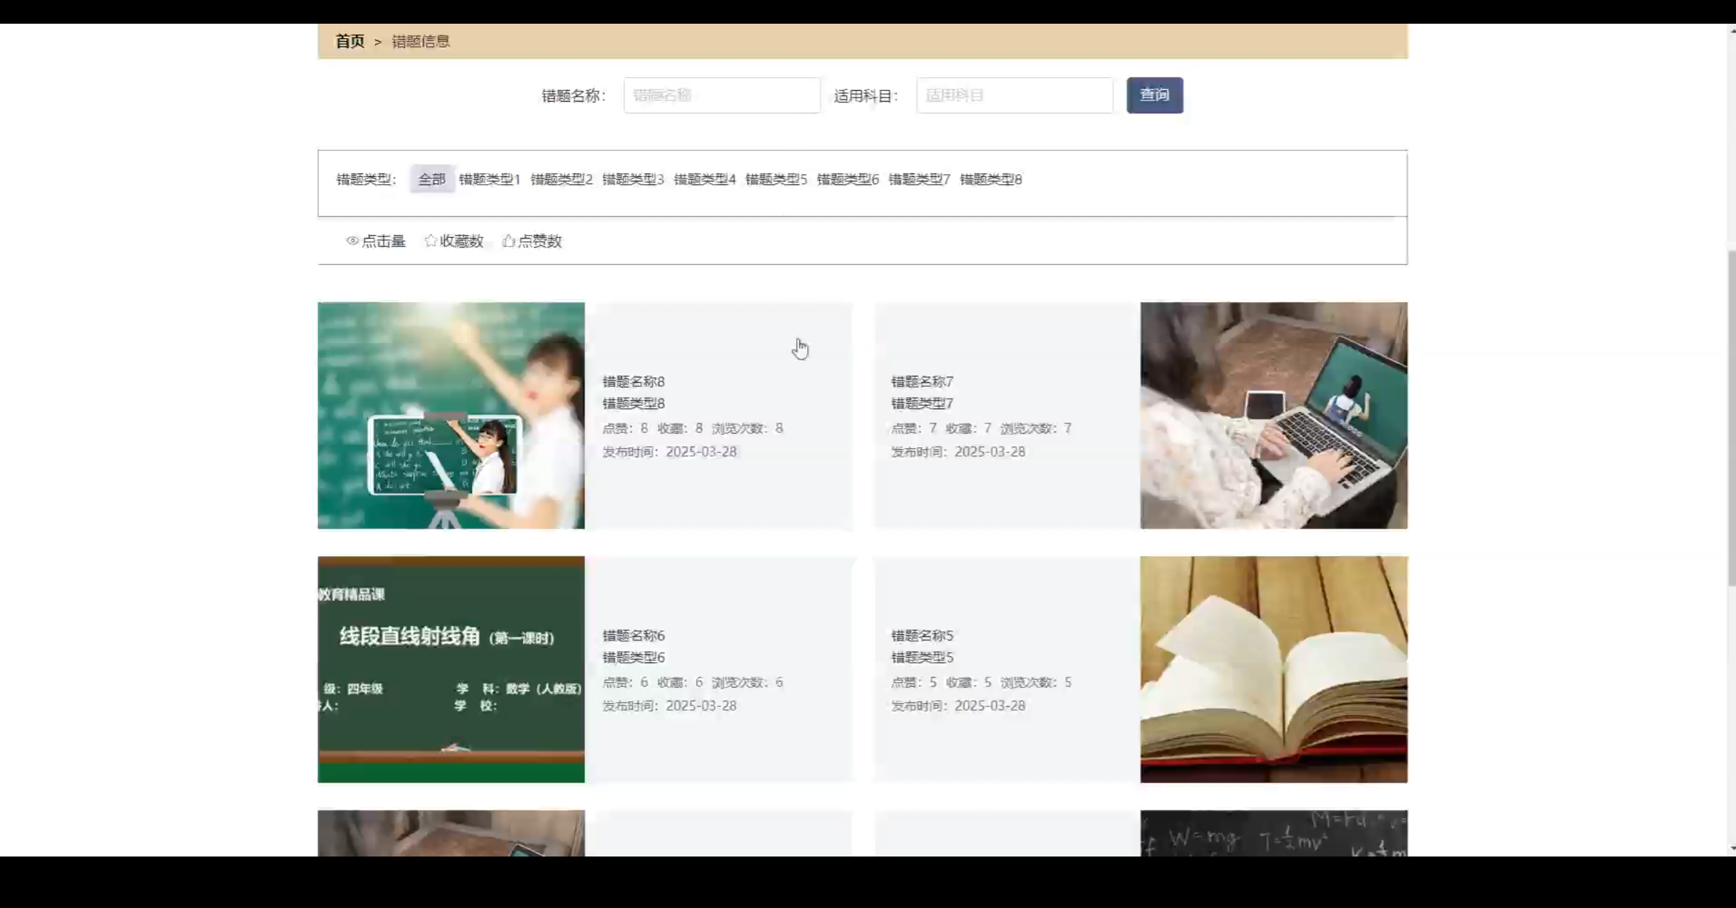Open physics formula blackboard thumbnail
The width and height of the screenshot is (1736, 908).
[x=1274, y=833]
